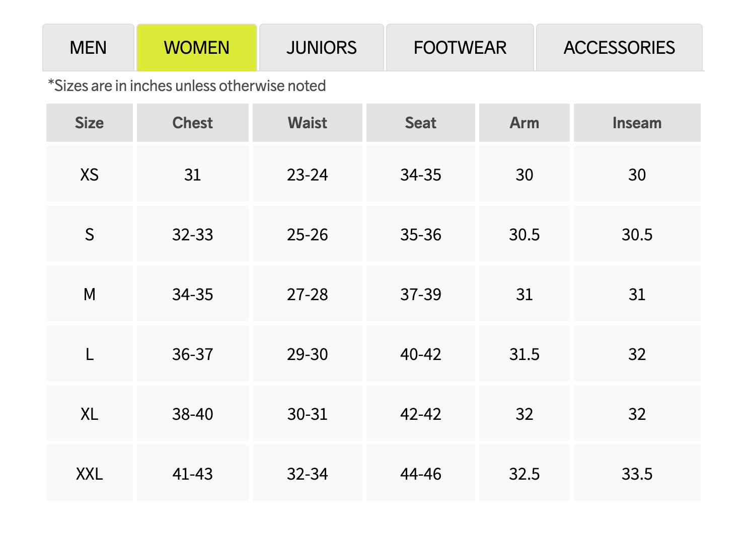Click the M size row label

pyautogui.click(x=90, y=294)
